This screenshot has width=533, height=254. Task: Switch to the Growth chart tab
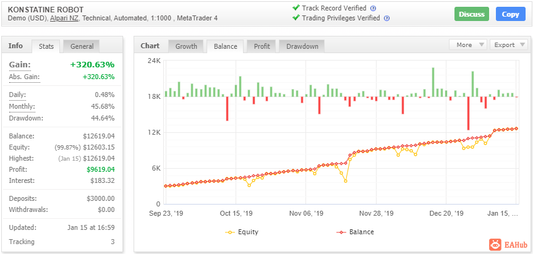click(x=186, y=46)
